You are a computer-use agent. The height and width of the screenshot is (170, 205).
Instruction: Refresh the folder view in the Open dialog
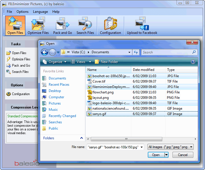point(136,52)
